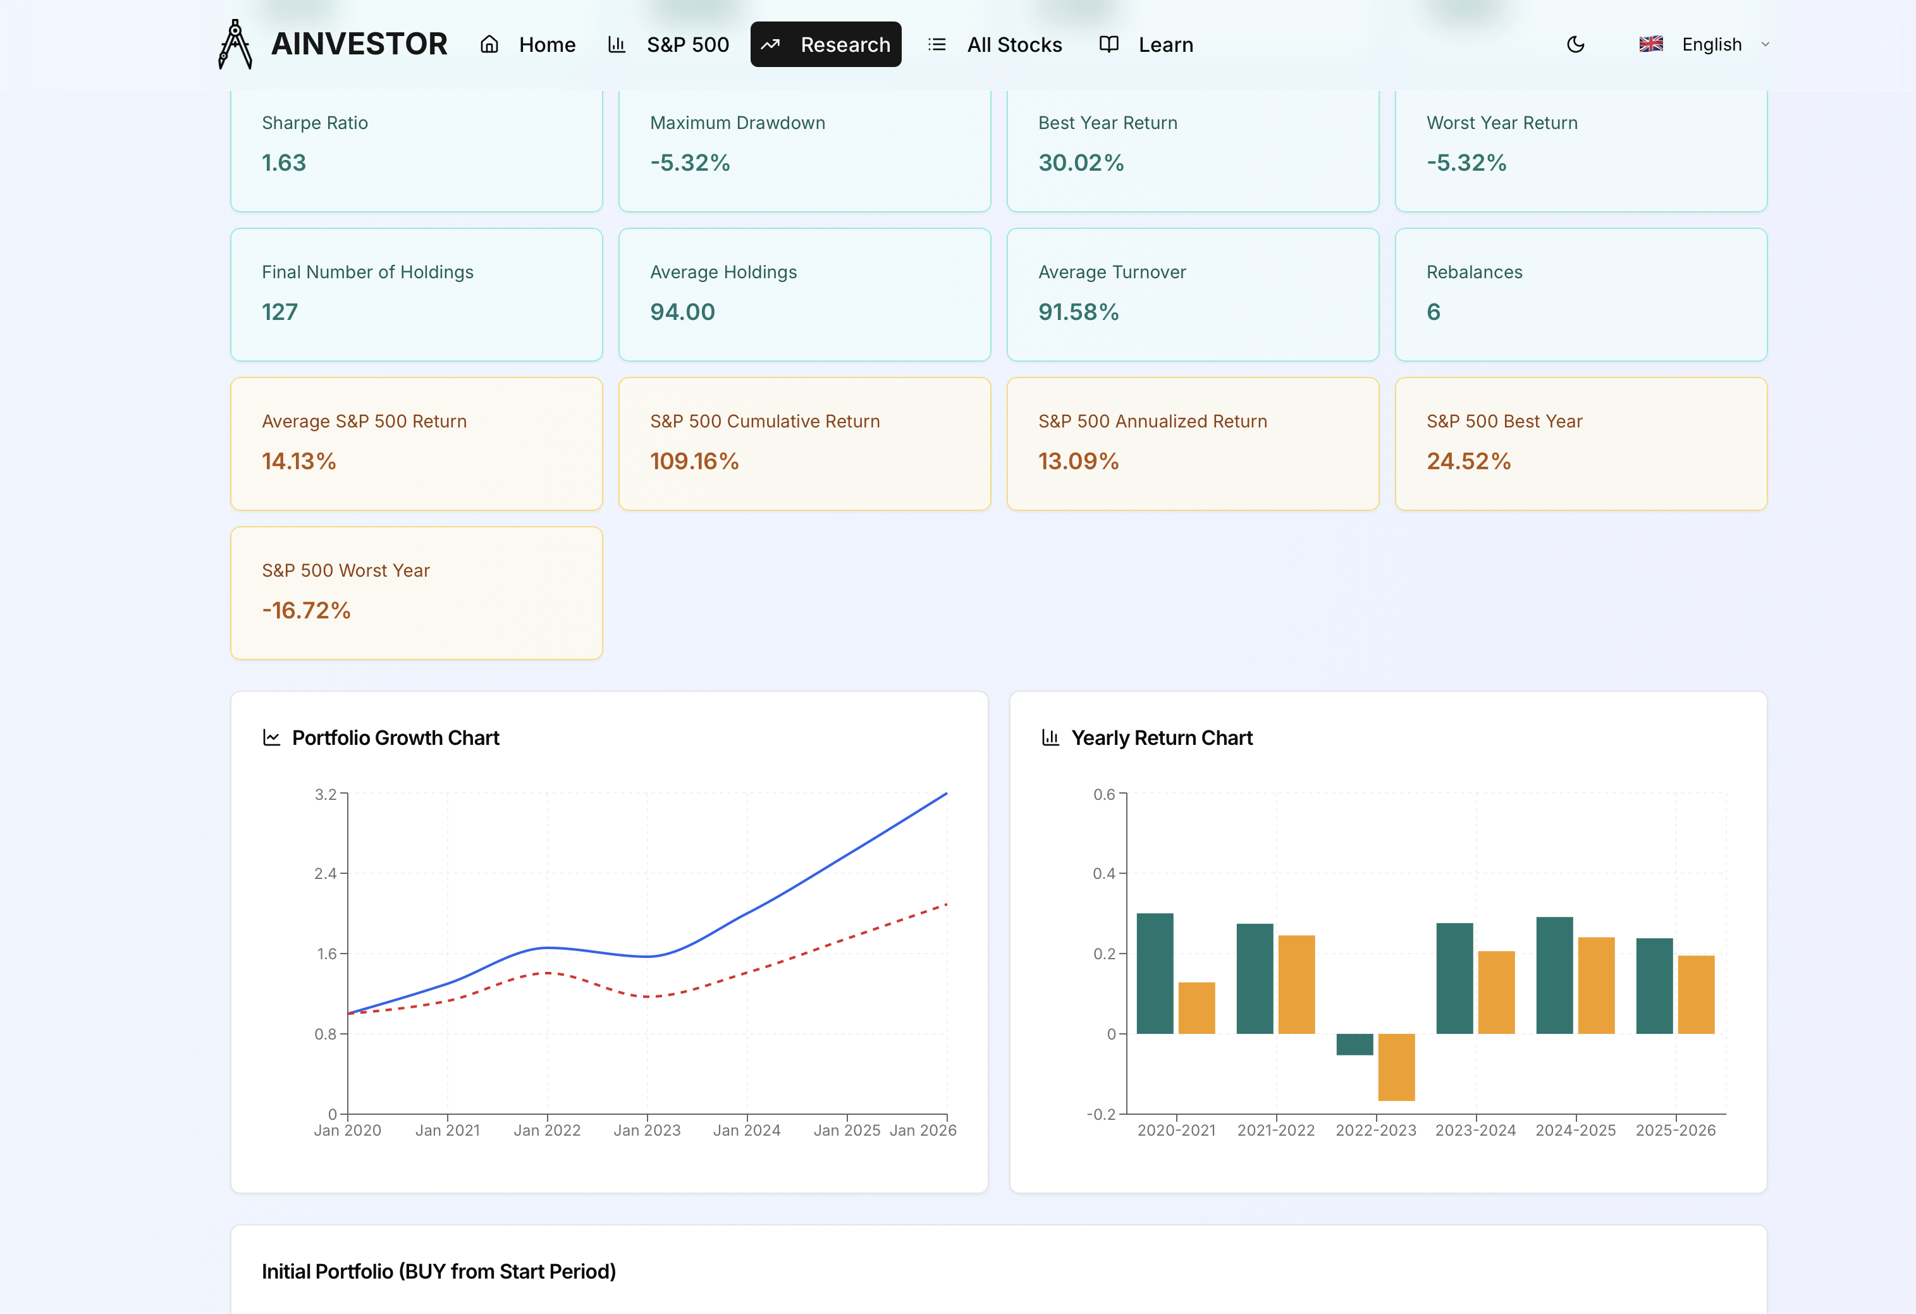The image size is (1916, 1314).
Task: Click the orange 2021-2022 S&P bar
Action: 1296,985
